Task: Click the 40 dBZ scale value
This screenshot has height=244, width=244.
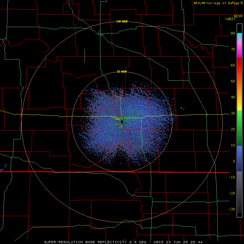Action: (x=233, y=97)
